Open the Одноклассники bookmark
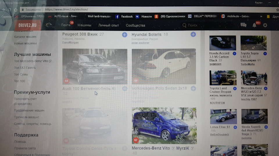 pyautogui.click(x=170, y=16)
